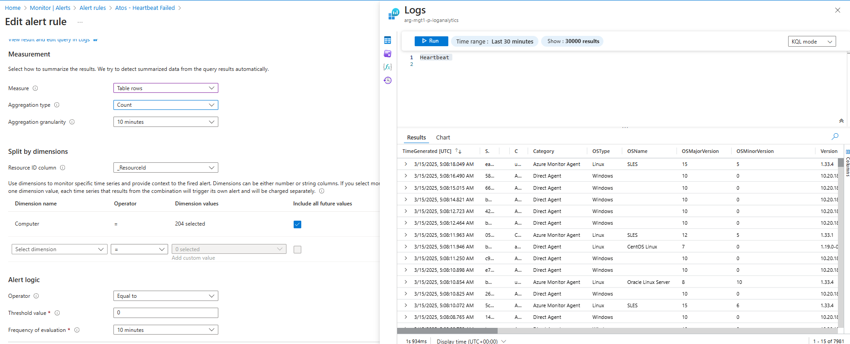Open the ellipsis menu beside Edit alert rule

(80, 22)
